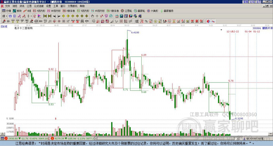
Task: Open the 公式选股 menu
Action: [39, 6]
